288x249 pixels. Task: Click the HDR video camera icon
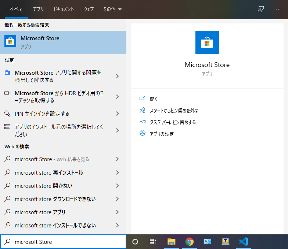(7, 93)
